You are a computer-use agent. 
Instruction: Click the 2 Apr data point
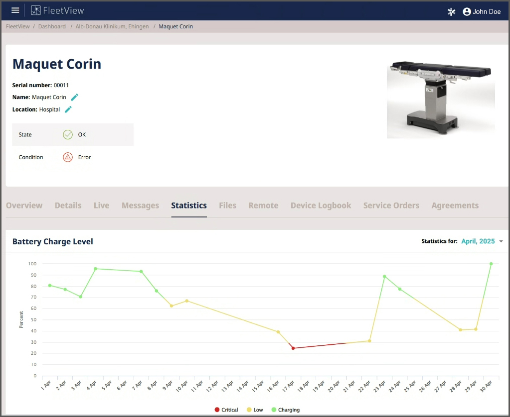(x=65, y=290)
